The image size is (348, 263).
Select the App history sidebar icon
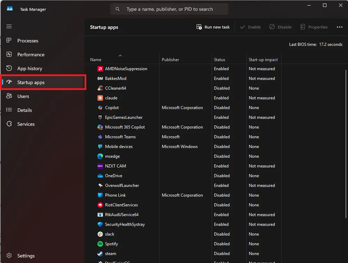coord(9,68)
